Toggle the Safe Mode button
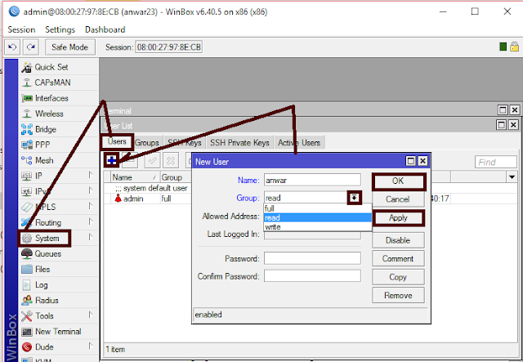 70,47
